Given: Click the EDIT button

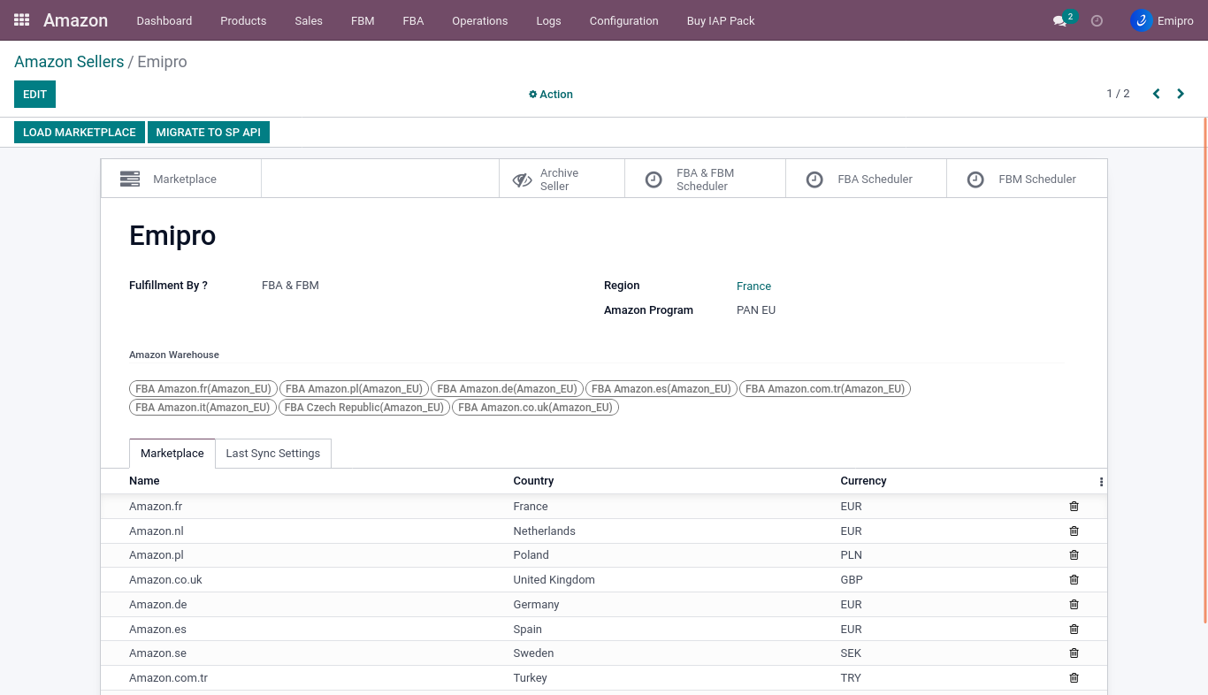Looking at the screenshot, I should (x=34, y=95).
